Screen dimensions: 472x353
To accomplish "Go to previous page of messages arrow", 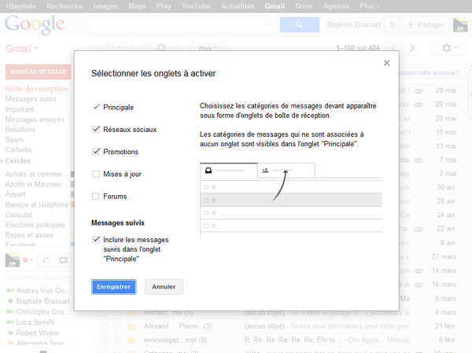I will click(393, 48).
